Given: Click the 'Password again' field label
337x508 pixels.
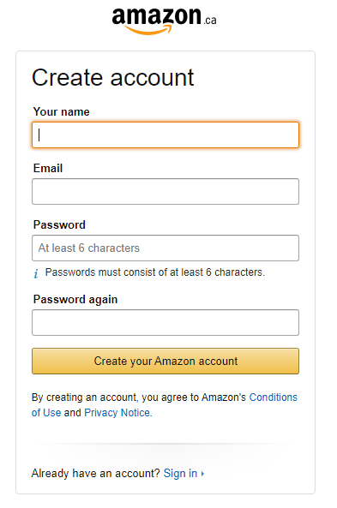Looking at the screenshot, I should click(x=75, y=299).
